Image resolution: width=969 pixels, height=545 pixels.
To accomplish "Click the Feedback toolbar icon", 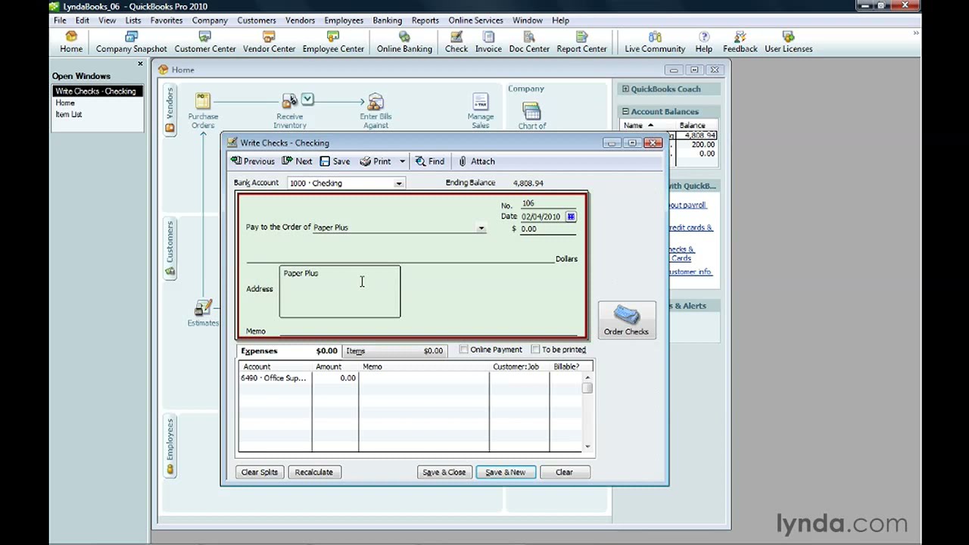I will tap(740, 42).
